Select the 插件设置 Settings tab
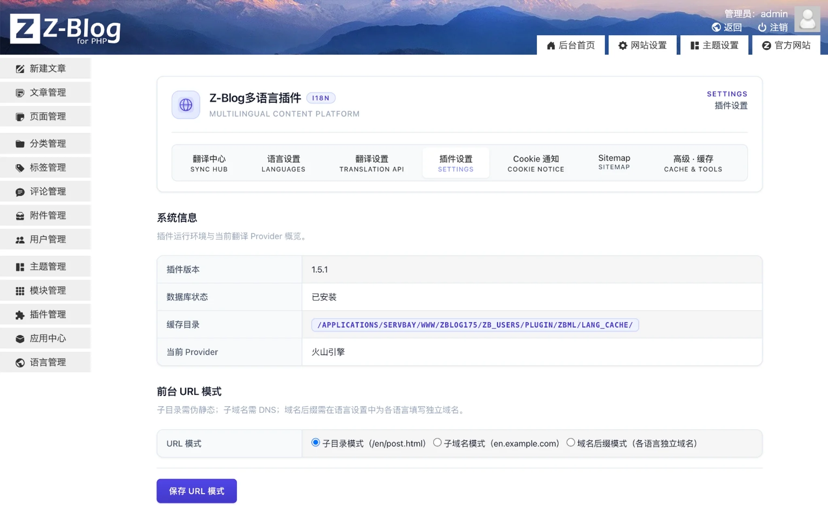The image size is (828, 517). tap(456, 163)
